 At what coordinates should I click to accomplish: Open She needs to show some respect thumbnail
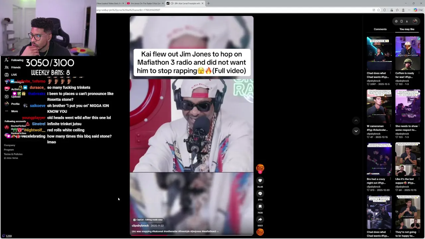click(x=408, y=106)
